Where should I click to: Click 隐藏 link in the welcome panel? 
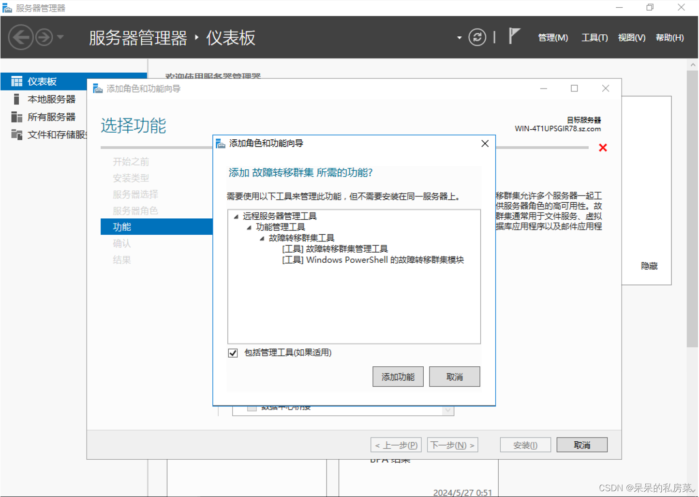(649, 266)
